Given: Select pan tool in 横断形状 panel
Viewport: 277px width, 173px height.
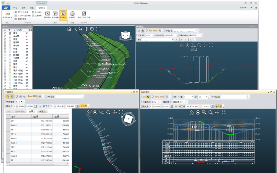Looking at the screenshot, I should point(205,45).
